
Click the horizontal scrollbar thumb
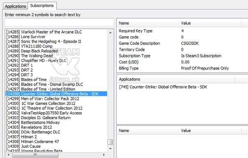pos(35,155)
